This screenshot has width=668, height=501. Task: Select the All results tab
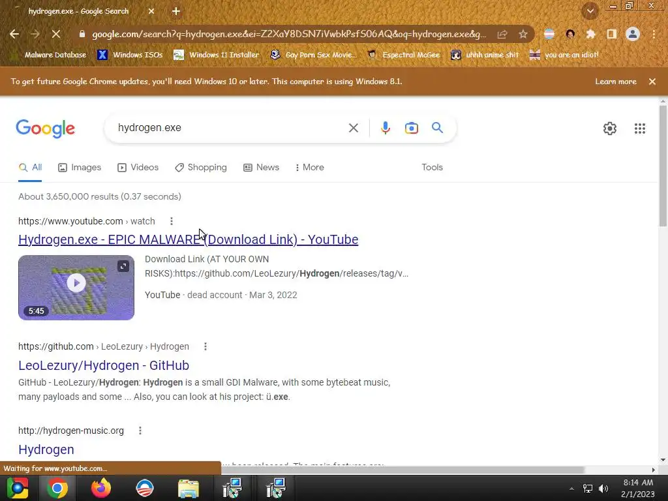(30, 168)
